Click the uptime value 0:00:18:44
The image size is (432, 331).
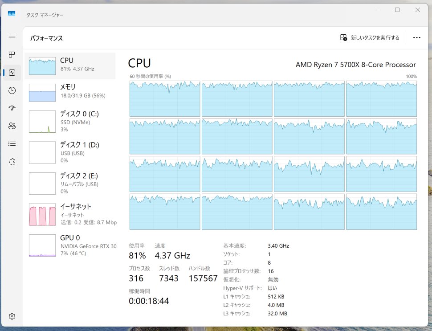[x=149, y=301]
